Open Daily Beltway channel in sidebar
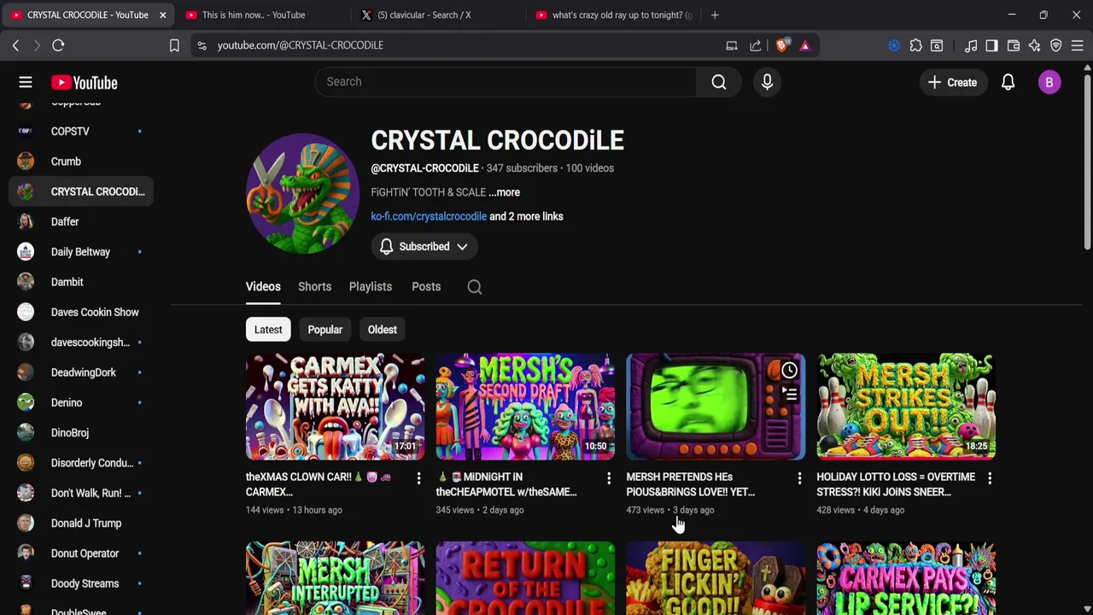 [81, 252]
